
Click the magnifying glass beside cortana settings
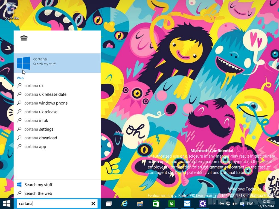[x=19, y=129]
